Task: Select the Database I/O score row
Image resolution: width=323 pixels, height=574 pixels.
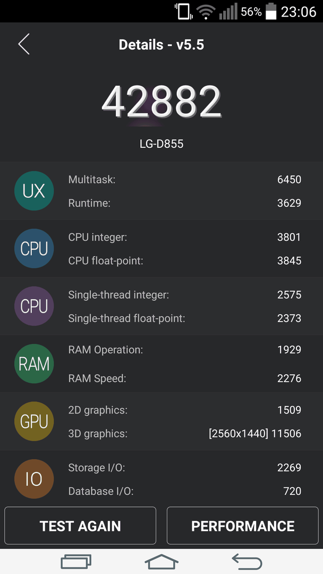Action: [184, 491]
